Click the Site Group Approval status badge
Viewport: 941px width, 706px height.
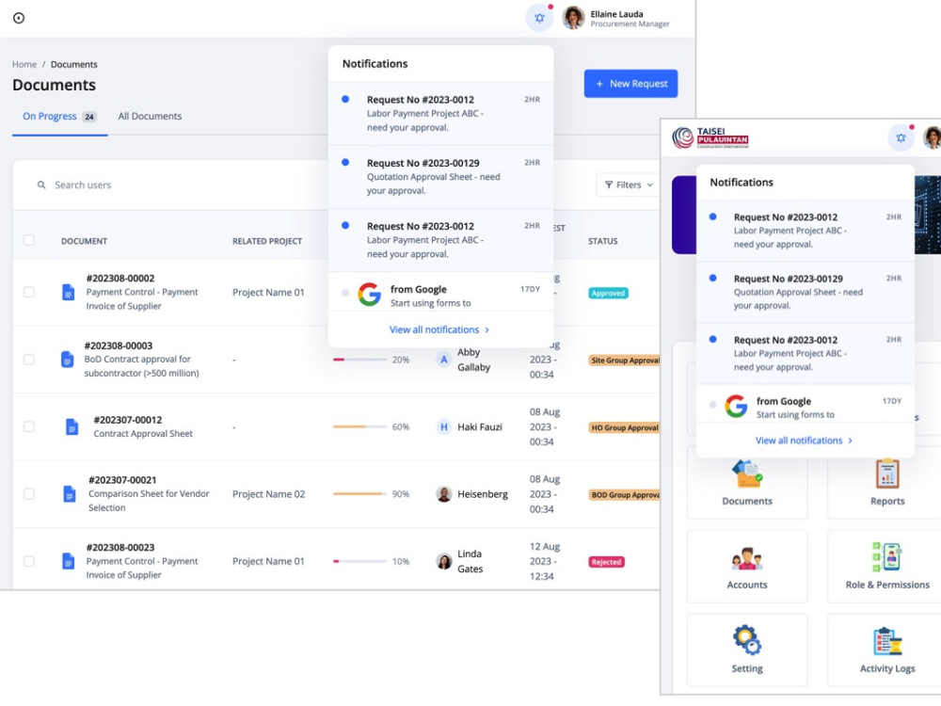(624, 361)
